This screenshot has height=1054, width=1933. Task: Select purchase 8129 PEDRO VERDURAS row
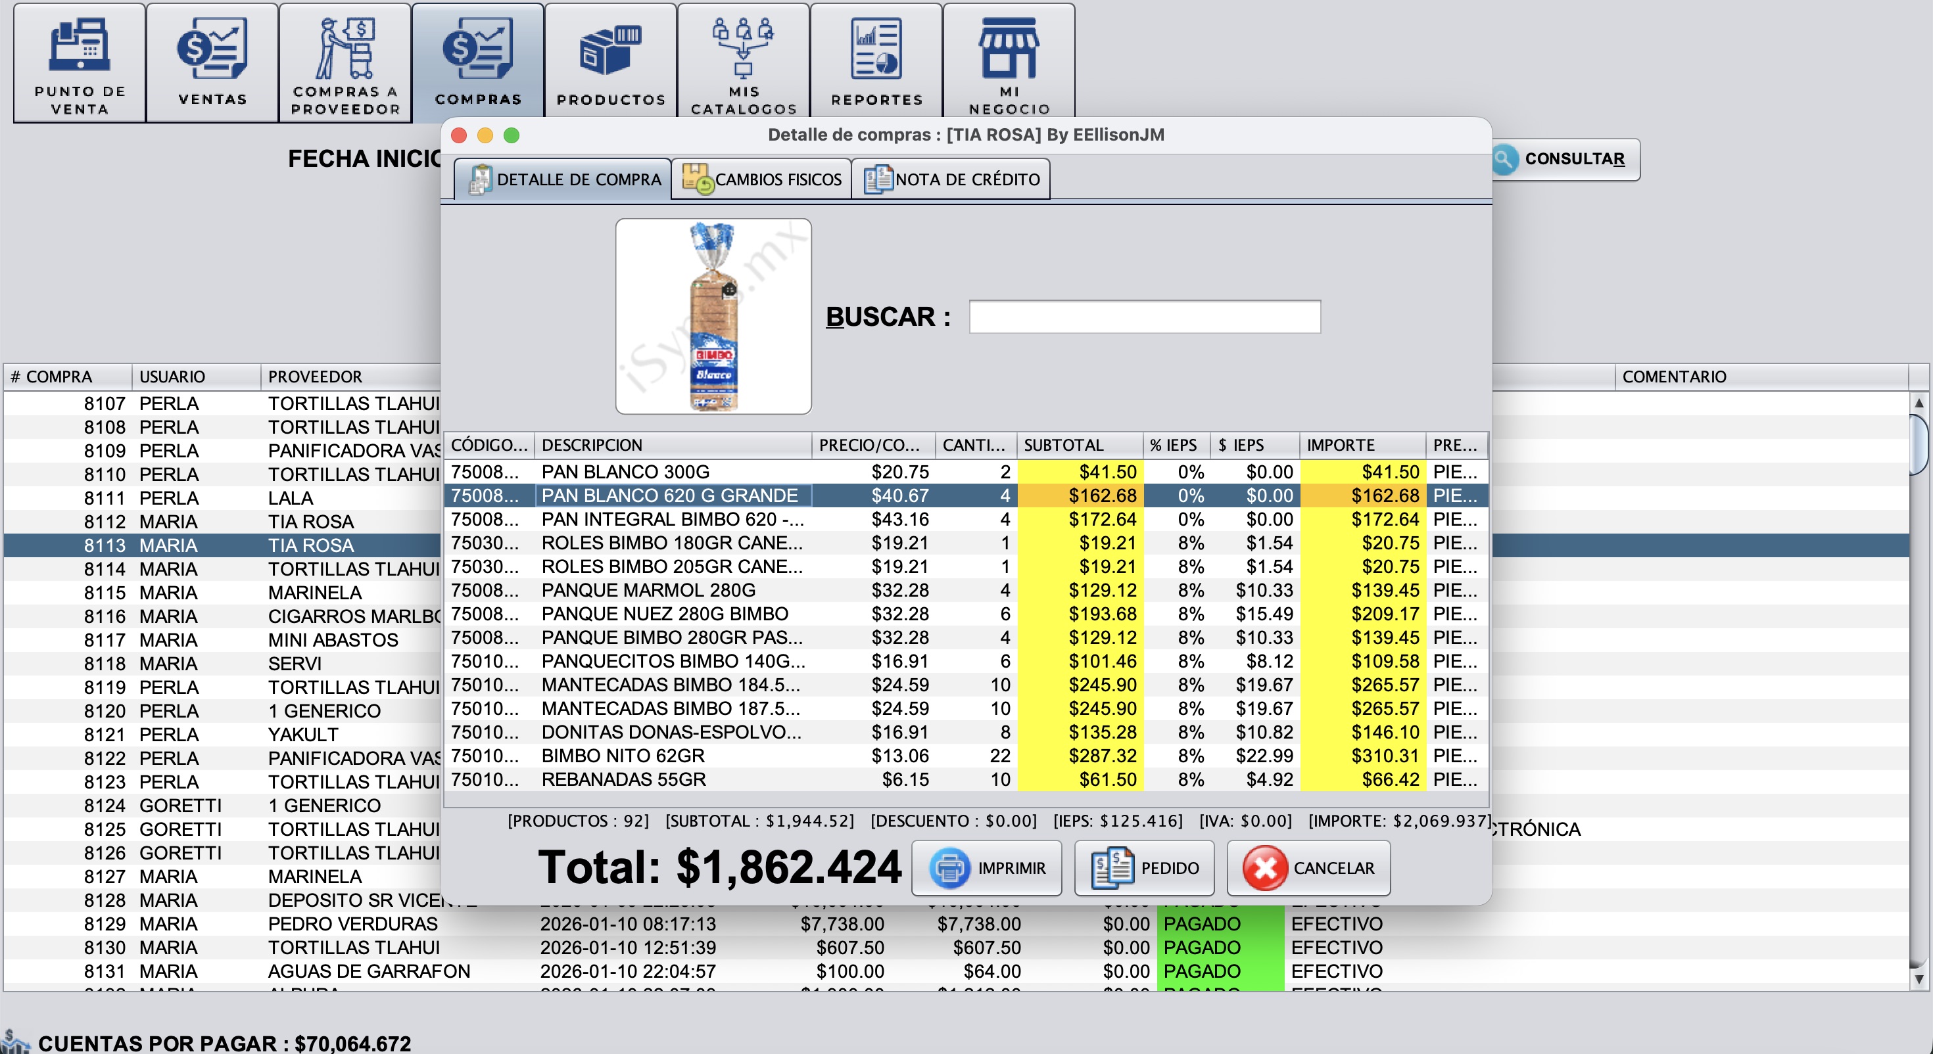[957, 923]
